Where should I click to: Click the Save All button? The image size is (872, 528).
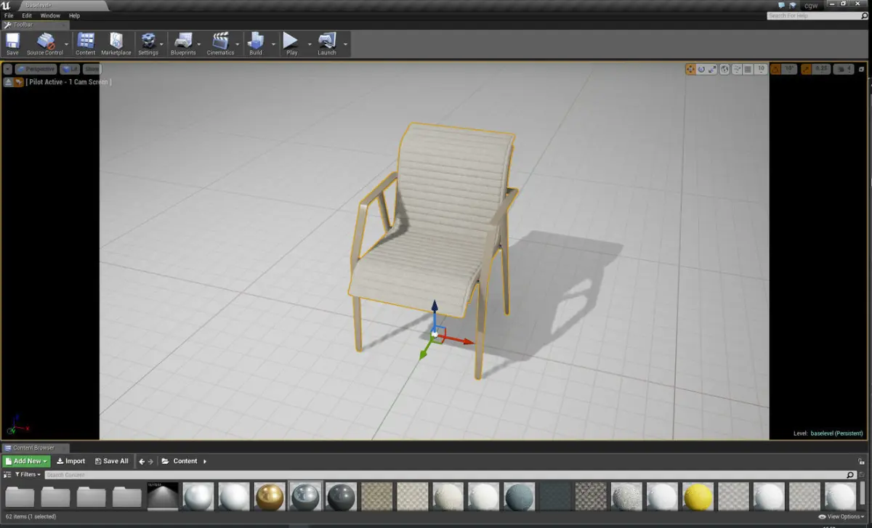point(112,461)
